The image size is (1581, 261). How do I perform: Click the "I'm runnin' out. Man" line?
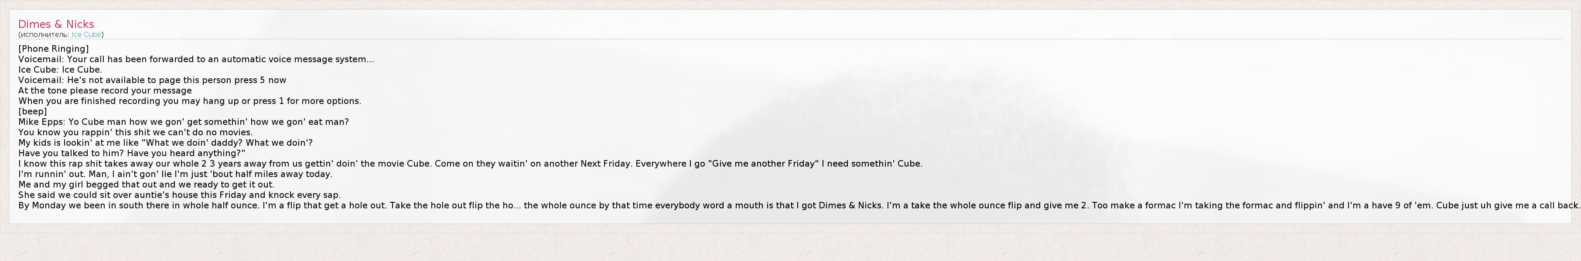[x=175, y=174]
